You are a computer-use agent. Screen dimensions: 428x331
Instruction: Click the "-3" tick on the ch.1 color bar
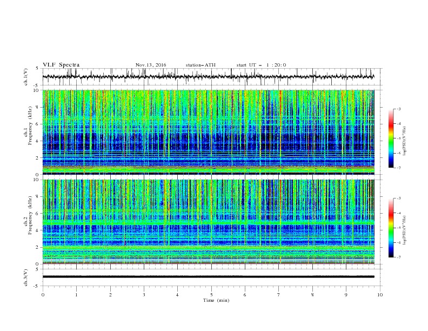[398, 109]
